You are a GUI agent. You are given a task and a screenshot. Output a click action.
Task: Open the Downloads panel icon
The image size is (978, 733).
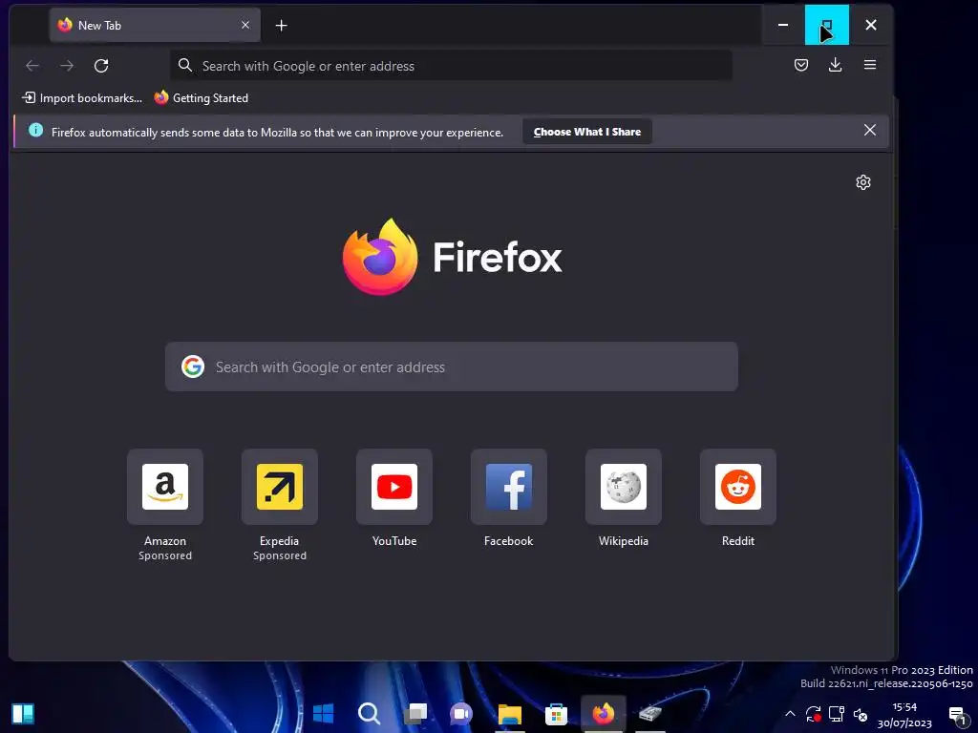(835, 65)
